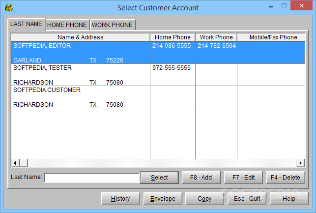Click the Name & Address column header
Screen dimensions: 316x213
[x=81, y=37]
